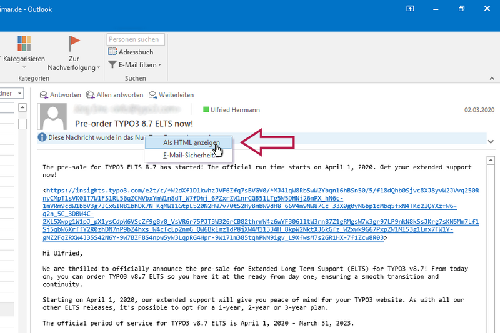This screenshot has width=500, height=333.
Task: Click Antworten to reply
Action: (x=60, y=95)
